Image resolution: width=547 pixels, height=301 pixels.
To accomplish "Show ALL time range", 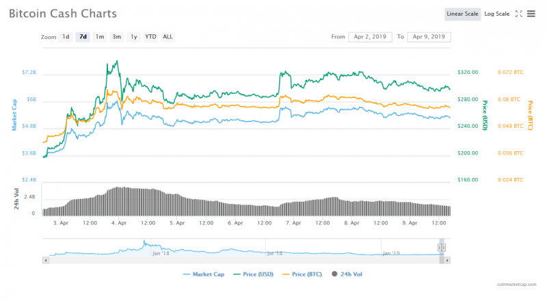I will (x=168, y=37).
